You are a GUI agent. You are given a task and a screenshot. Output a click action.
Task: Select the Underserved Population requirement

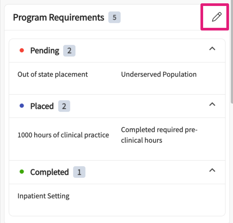click(x=159, y=74)
